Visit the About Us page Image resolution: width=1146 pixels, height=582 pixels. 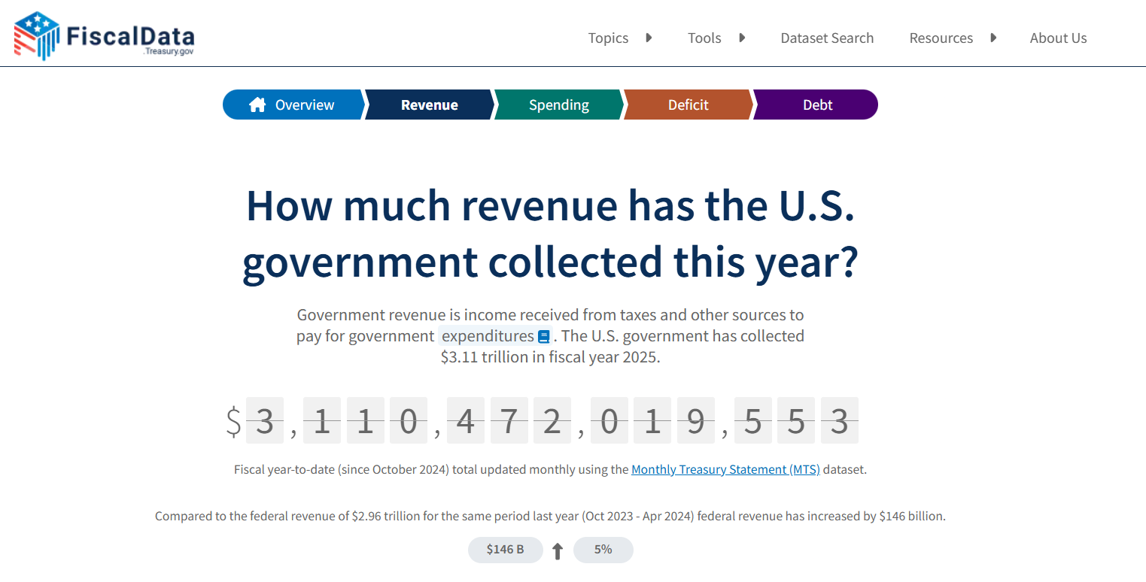(x=1058, y=38)
